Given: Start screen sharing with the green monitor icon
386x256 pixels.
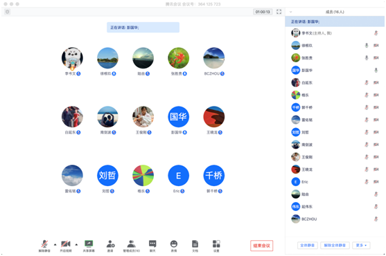Looking at the screenshot, I should pyautogui.click(x=89, y=246).
